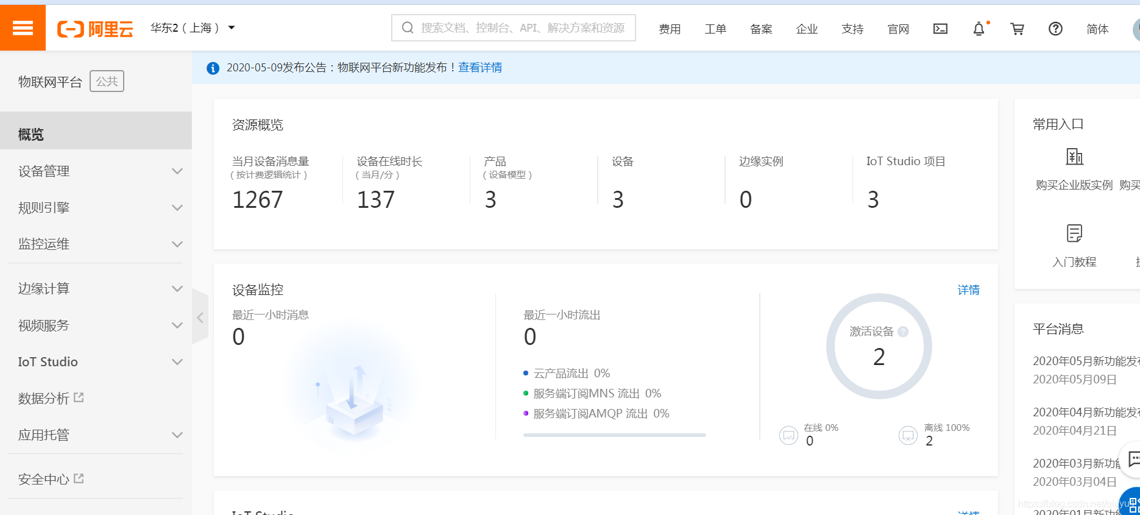Click the 离线 device status icon
The height and width of the screenshot is (515, 1140).
click(x=908, y=435)
